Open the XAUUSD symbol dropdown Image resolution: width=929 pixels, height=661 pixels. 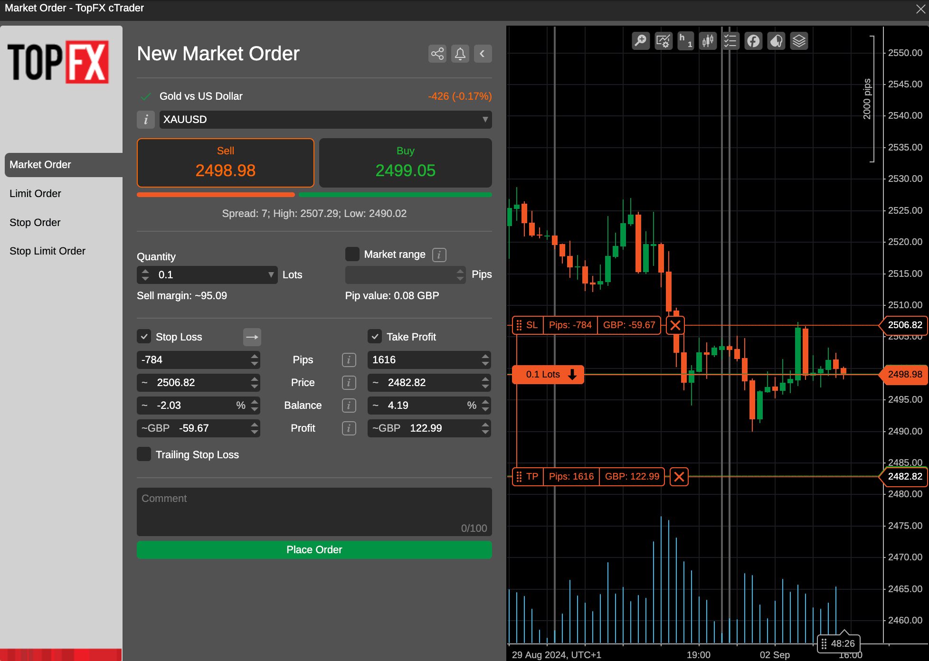click(x=325, y=120)
